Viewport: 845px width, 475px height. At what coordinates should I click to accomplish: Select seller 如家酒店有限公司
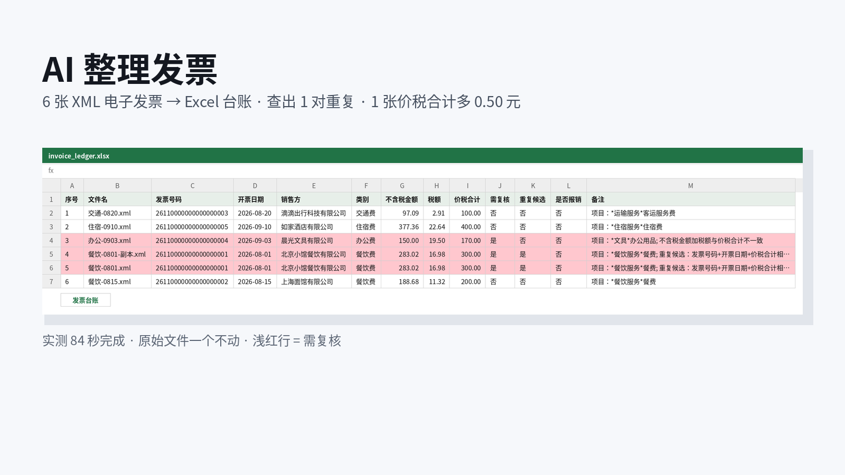pyautogui.click(x=314, y=227)
